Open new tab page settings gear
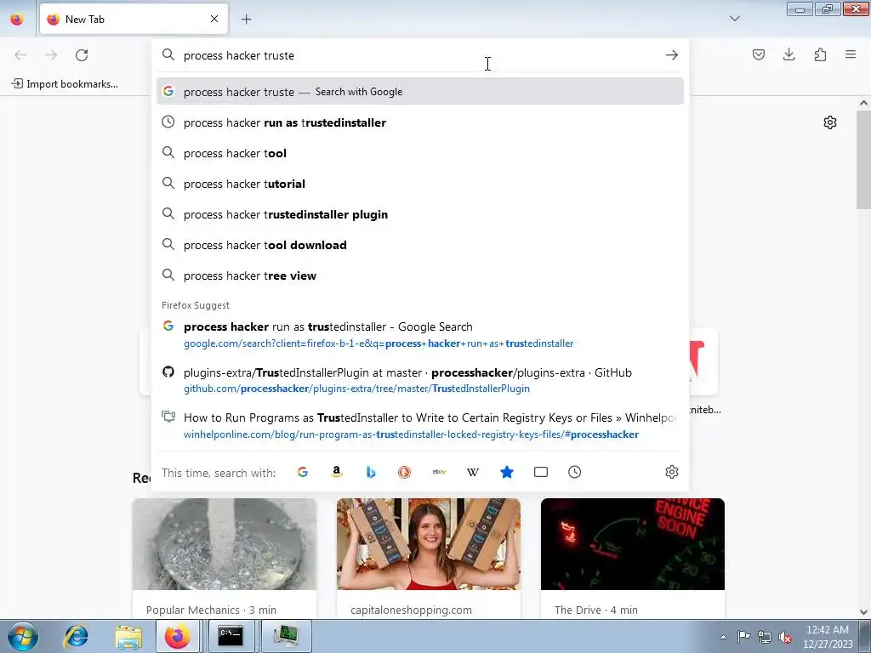The image size is (871, 653). pyautogui.click(x=830, y=122)
